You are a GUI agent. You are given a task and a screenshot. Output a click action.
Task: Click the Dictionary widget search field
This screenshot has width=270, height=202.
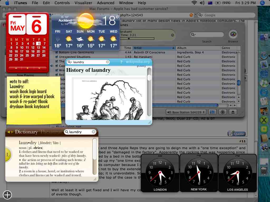click(80, 132)
